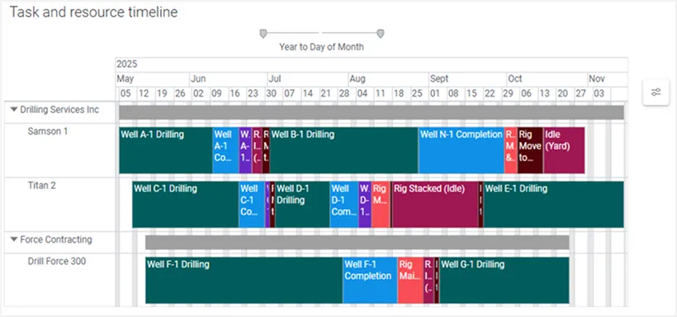Click the Nov month header
This screenshot has height=317, width=677.
(x=608, y=79)
